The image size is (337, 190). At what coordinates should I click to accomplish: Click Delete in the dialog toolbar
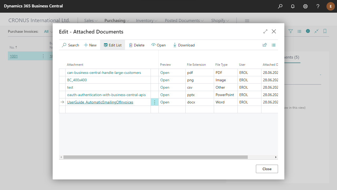pyautogui.click(x=137, y=45)
